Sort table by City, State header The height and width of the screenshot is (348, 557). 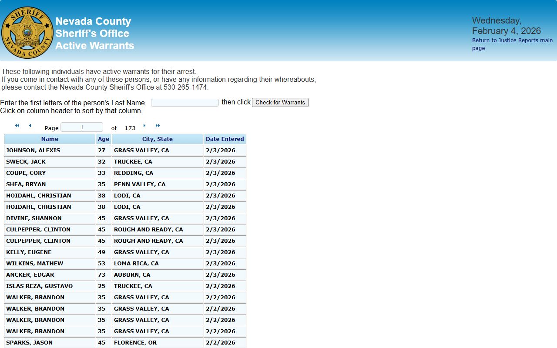(158, 139)
